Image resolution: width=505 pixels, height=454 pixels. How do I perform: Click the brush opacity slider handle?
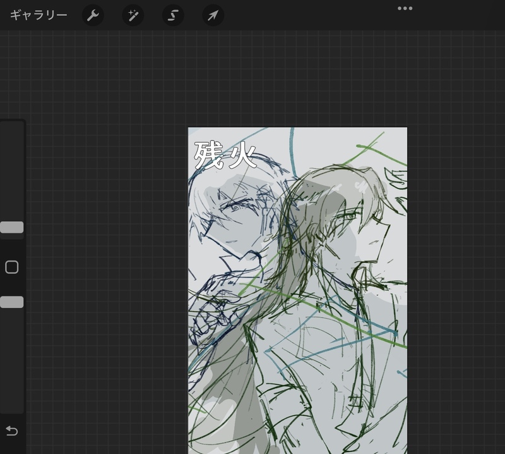11,302
